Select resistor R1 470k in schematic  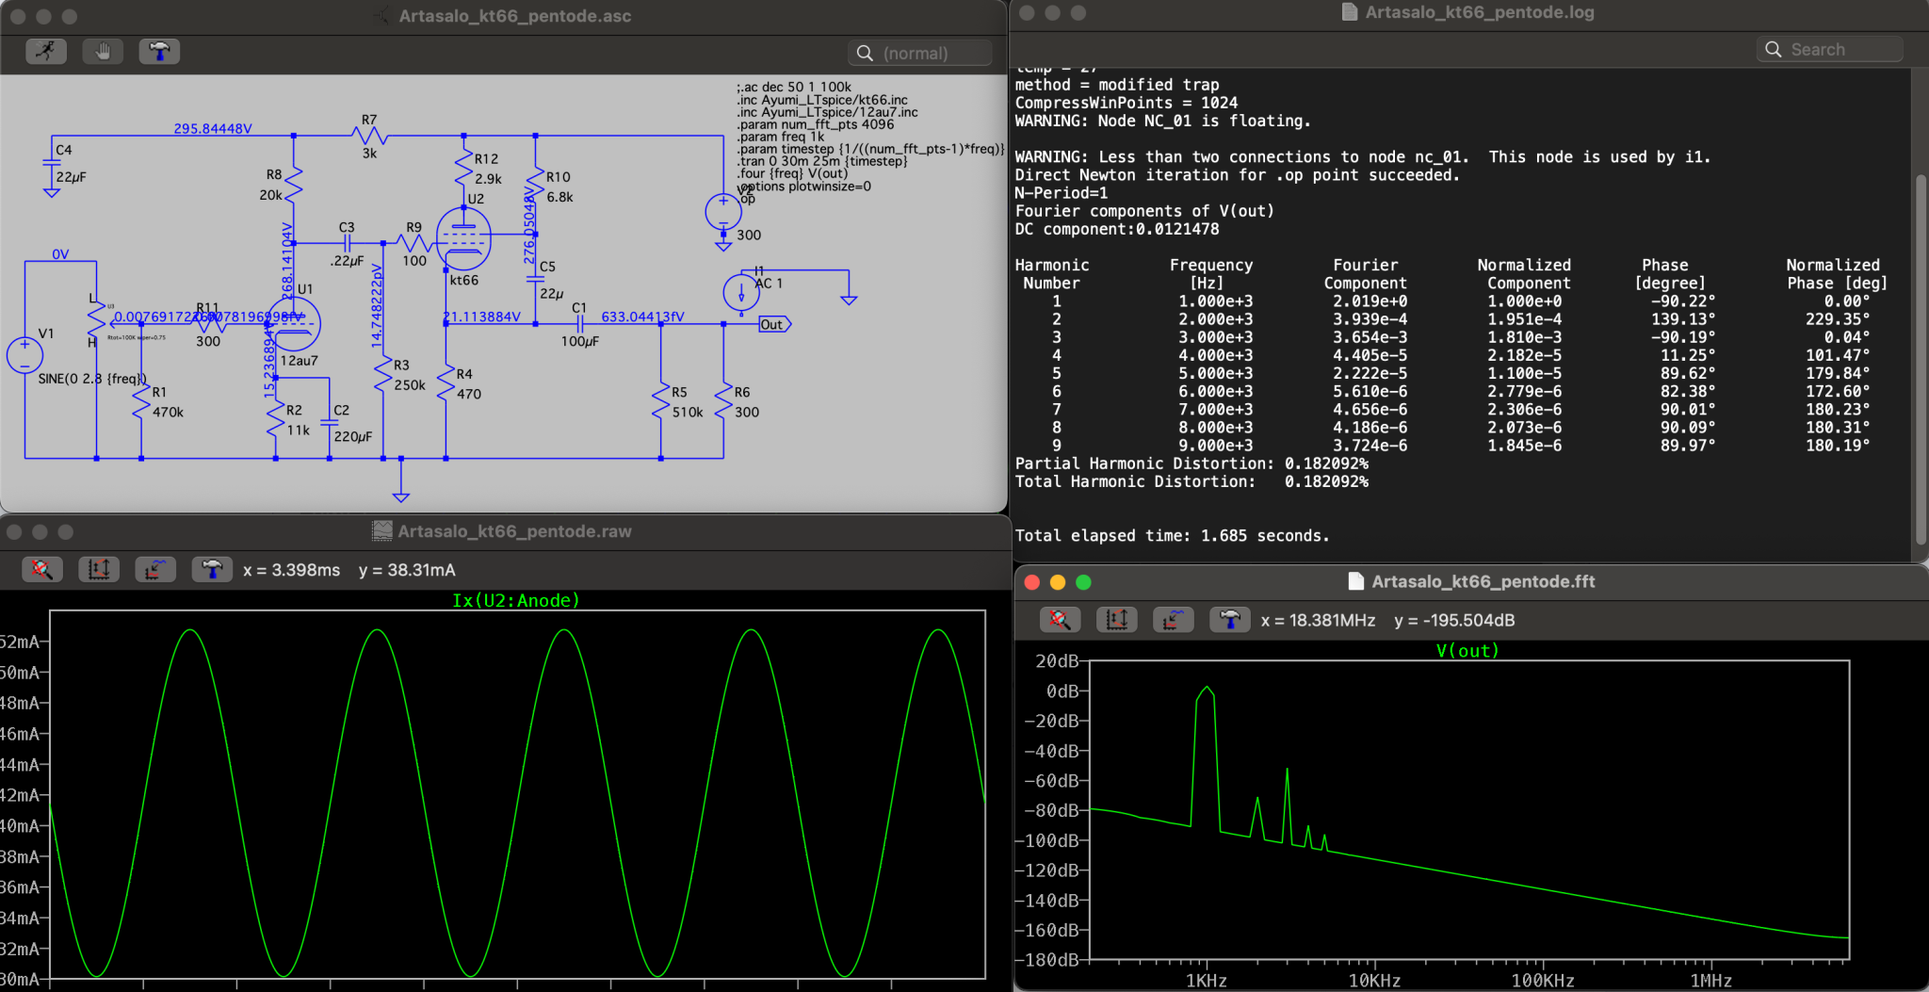point(141,402)
